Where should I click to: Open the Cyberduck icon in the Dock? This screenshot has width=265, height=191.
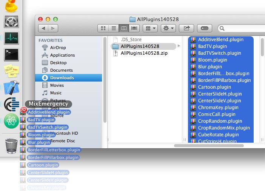pyautogui.click(x=11, y=6)
